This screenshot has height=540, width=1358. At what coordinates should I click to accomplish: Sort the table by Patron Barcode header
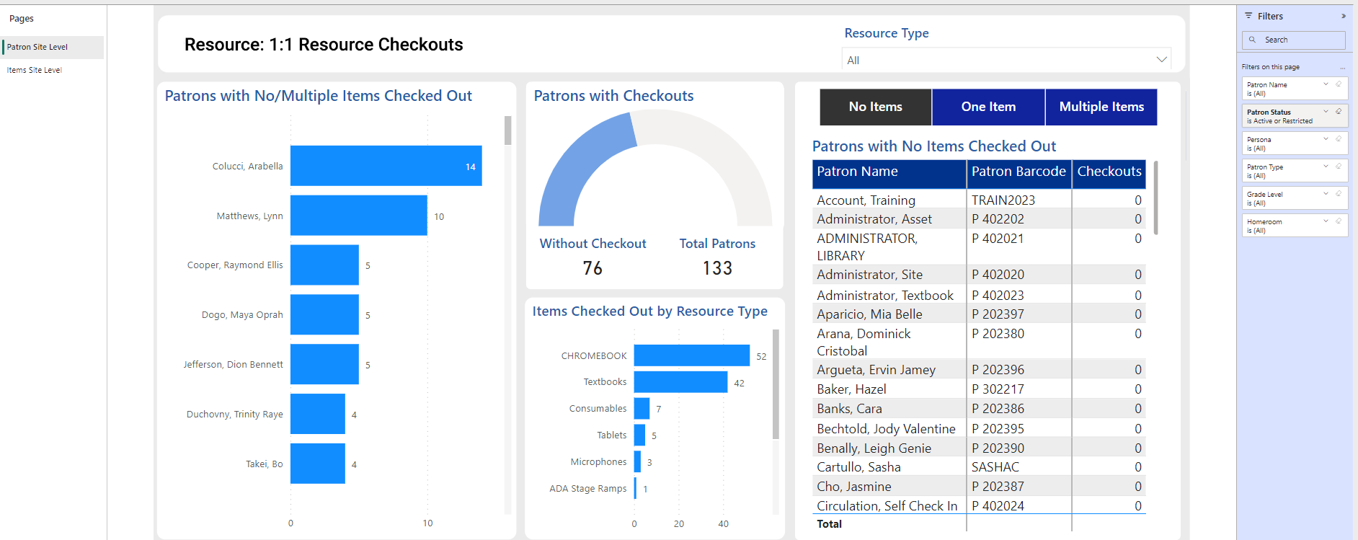click(x=1018, y=172)
